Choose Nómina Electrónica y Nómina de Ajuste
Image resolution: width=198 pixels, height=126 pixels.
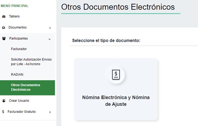116,89
